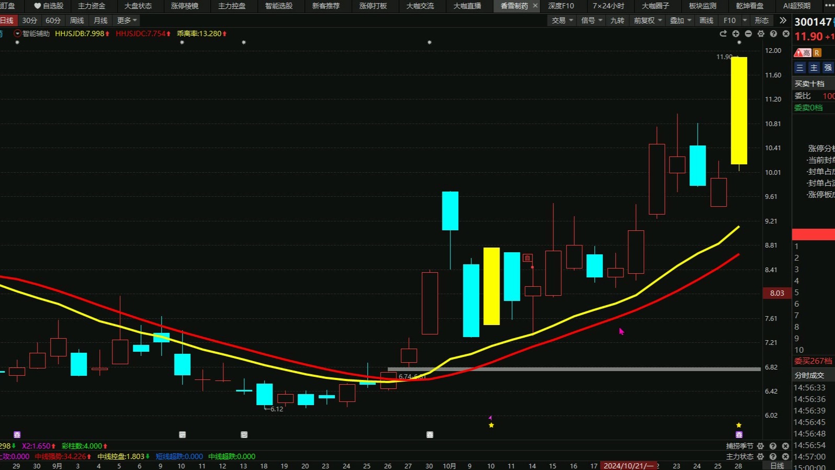Open main chart help question icon
Image resolution: width=835 pixels, height=470 pixels.
(x=773, y=33)
